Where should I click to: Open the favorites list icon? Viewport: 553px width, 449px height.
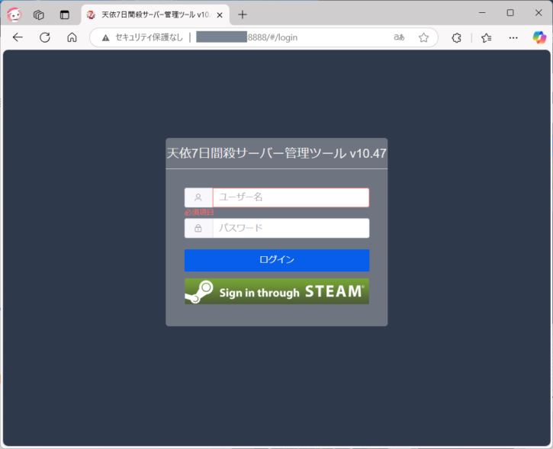(x=486, y=37)
